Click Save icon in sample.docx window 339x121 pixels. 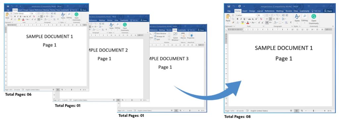[x=8, y=6]
